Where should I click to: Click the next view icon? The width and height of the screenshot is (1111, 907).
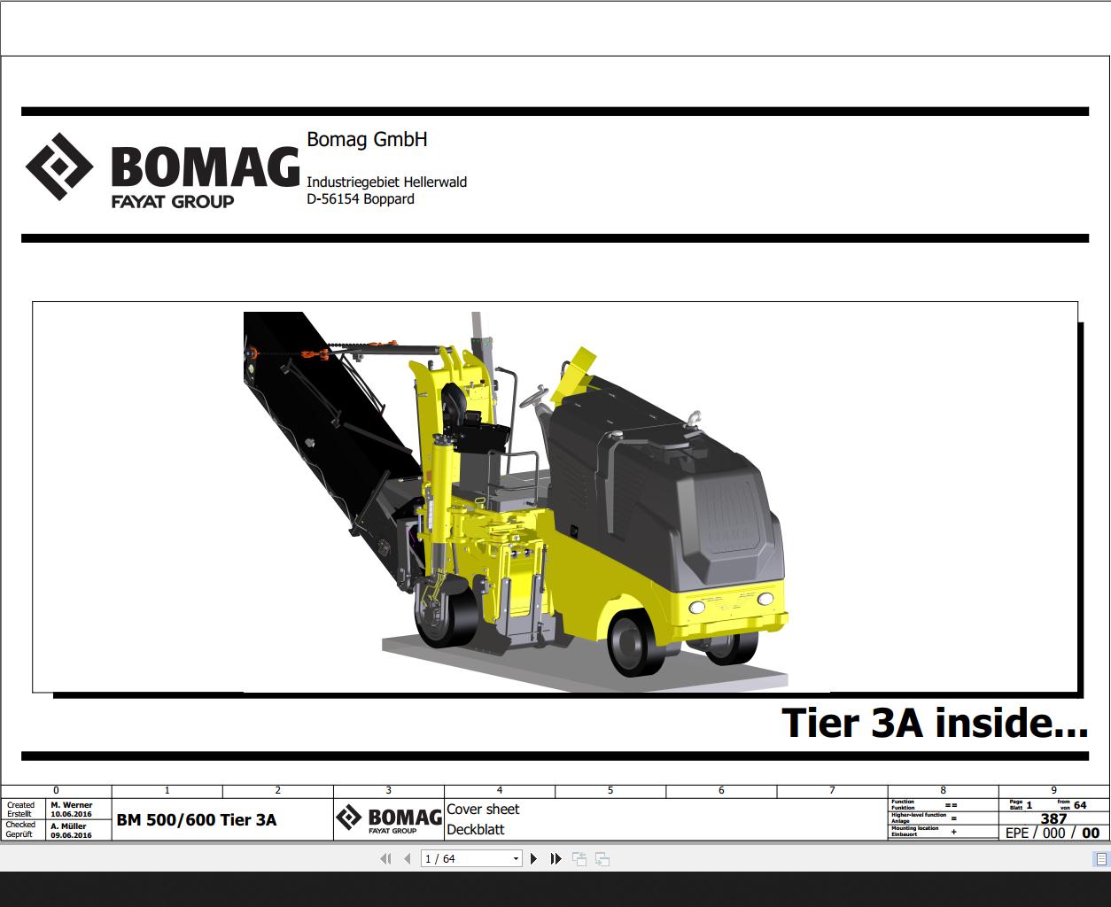[602, 858]
